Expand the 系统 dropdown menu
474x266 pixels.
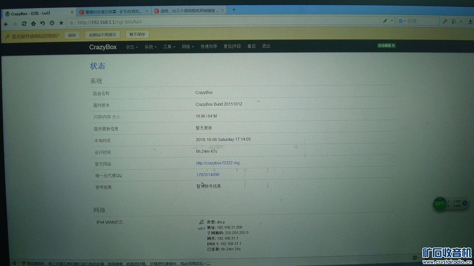[x=150, y=47]
